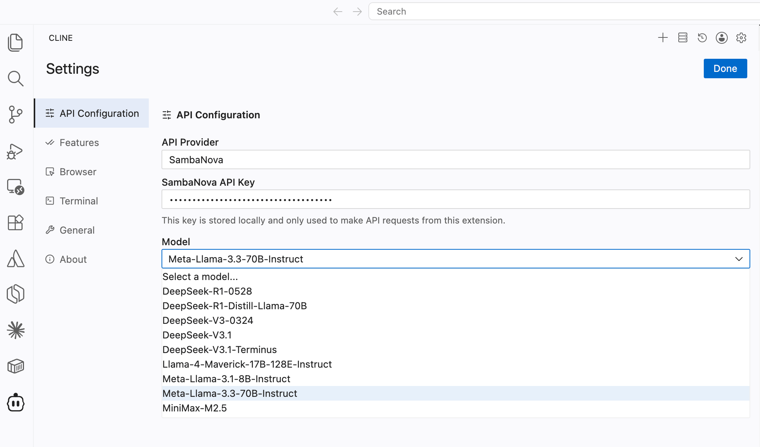Open Remote Explorer monitor icon
The height and width of the screenshot is (447, 760).
click(x=15, y=187)
